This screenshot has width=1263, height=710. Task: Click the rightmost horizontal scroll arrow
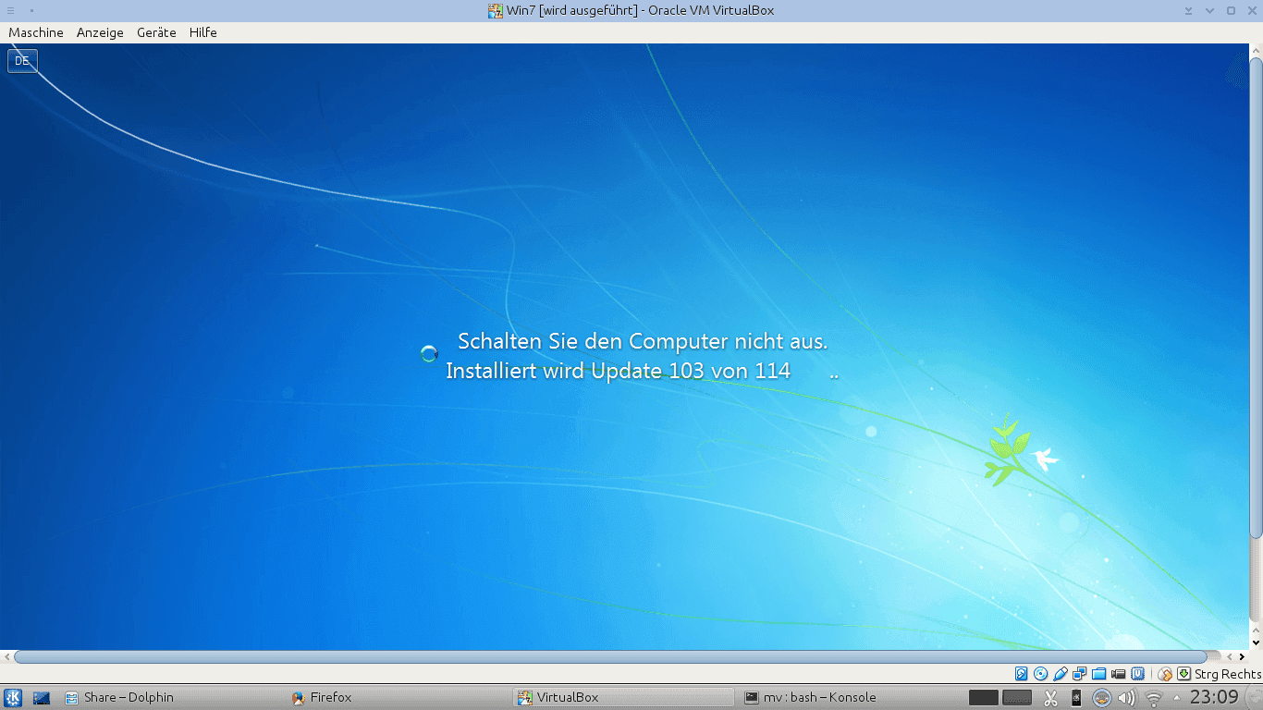1242,656
